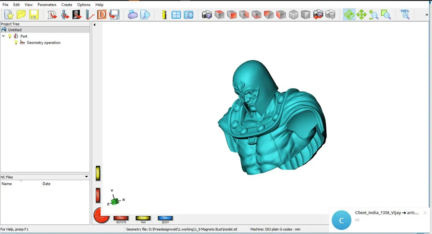Activate the green rotate mouse mode icon
Screen dimensions: 432x234
(349, 14)
